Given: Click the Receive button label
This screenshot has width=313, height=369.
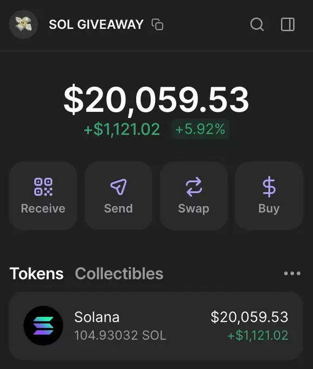Looking at the screenshot, I should pyautogui.click(x=43, y=208).
